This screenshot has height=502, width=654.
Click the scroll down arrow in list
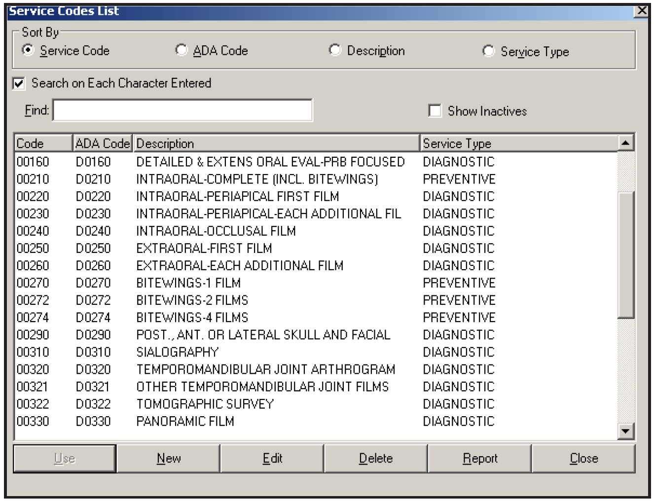625,431
